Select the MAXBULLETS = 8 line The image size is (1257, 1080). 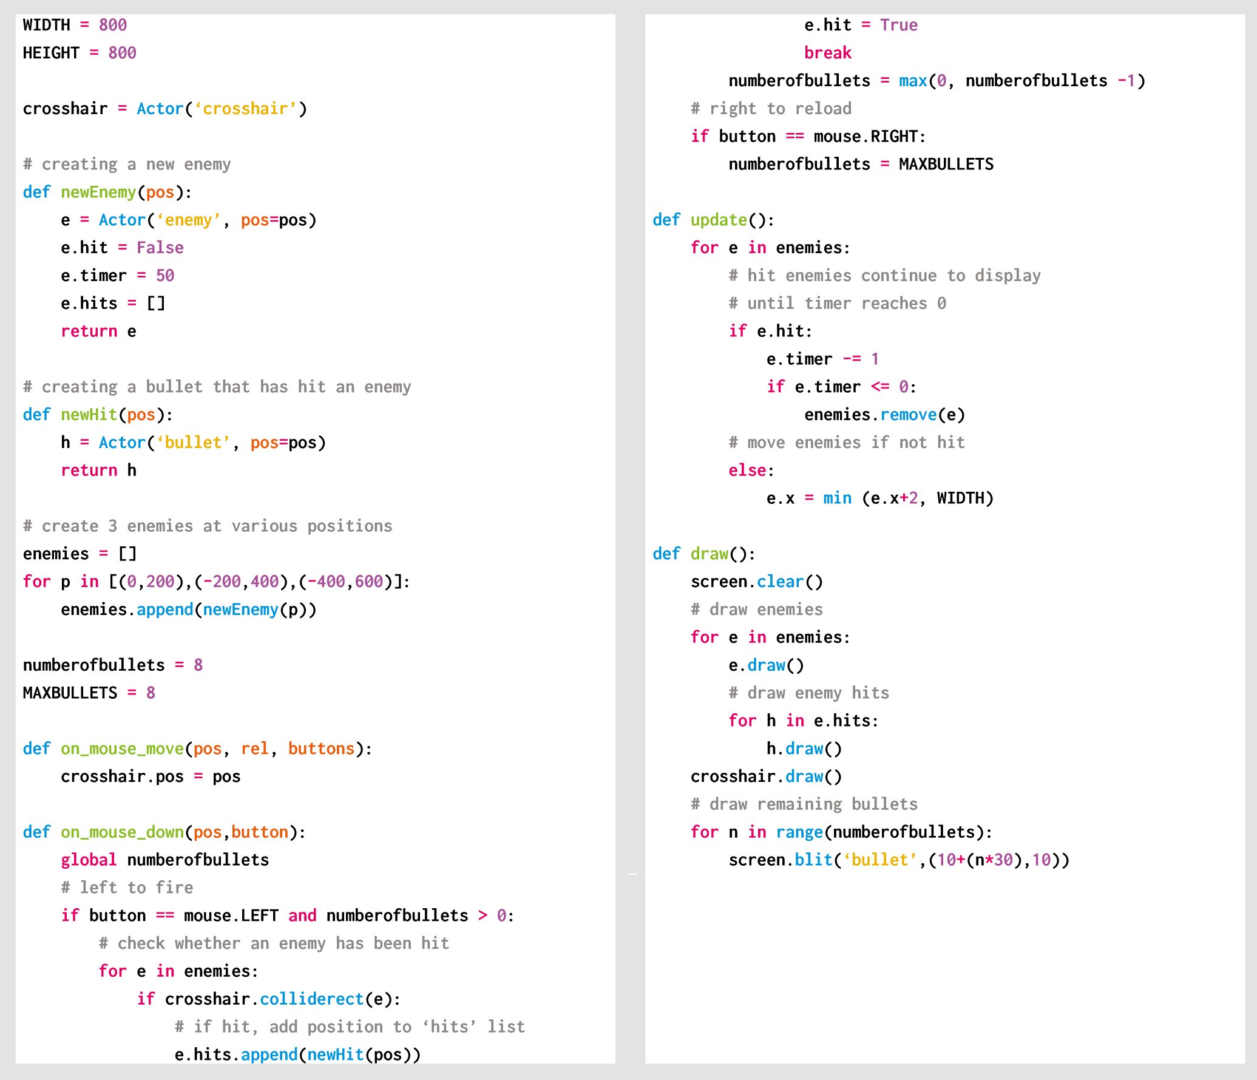(89, 692)
